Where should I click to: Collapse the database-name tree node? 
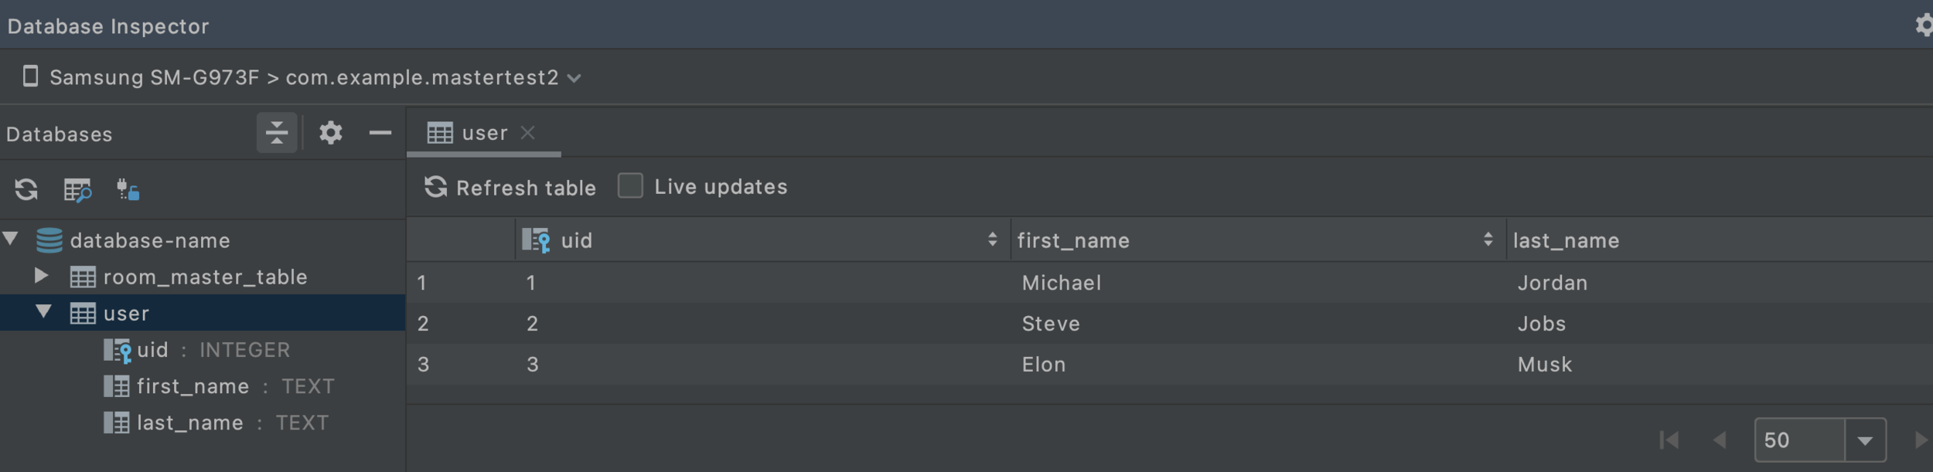point(11,239)
